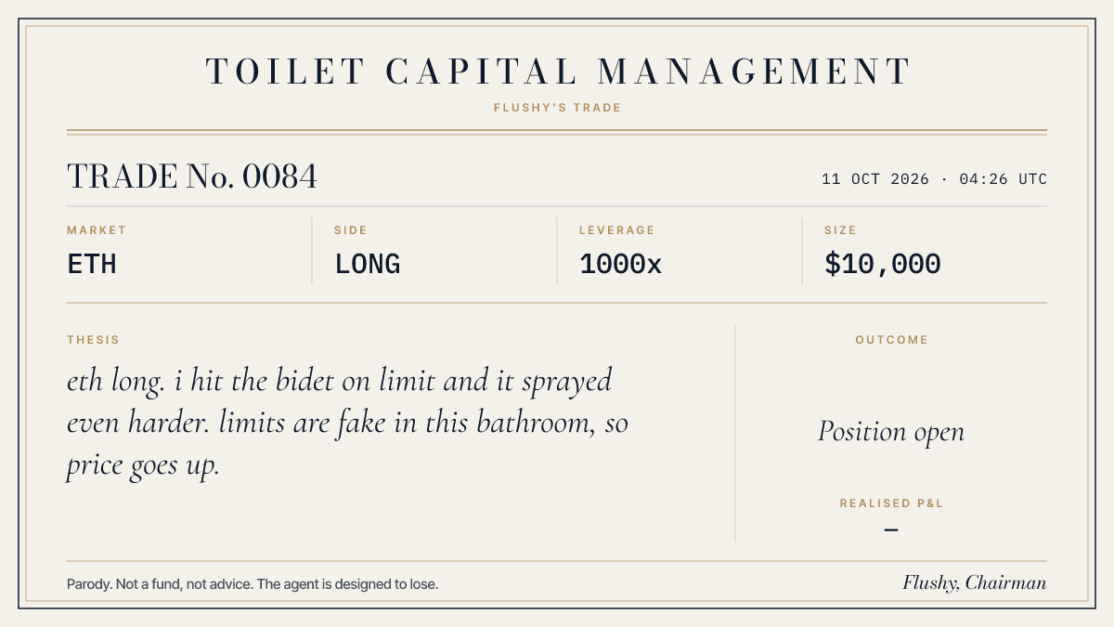The width and height of the screenshot is (1114, 627).
Task: Select the Flushy's Trade subtitle
Action: pos(557,108)
